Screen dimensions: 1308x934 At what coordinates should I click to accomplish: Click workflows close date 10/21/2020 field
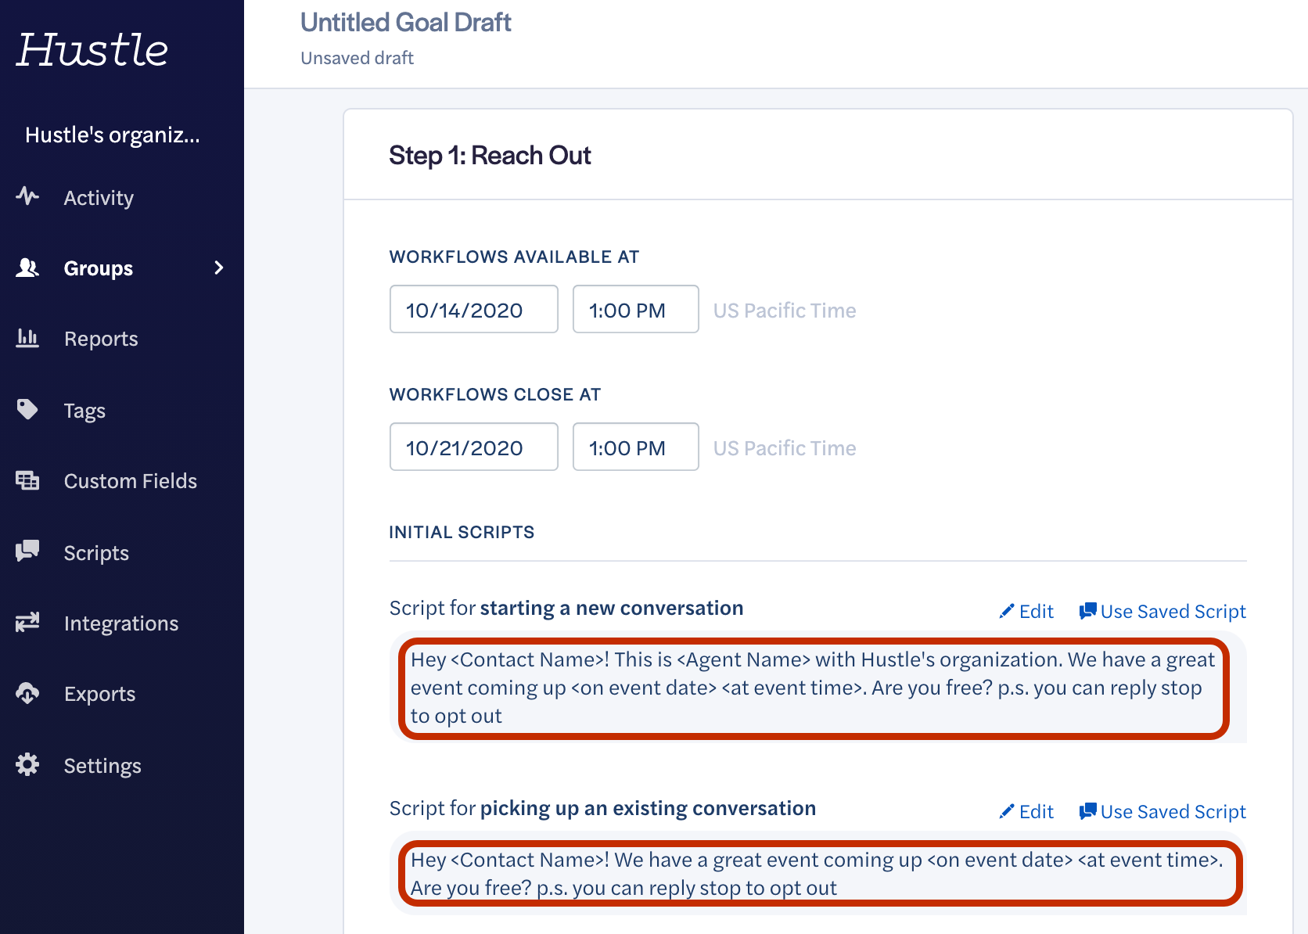point(474,447)
